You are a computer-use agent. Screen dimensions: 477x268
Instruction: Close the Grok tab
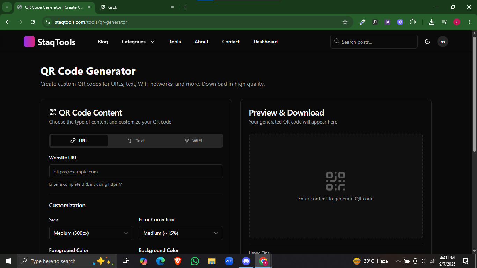pos(173,7)
